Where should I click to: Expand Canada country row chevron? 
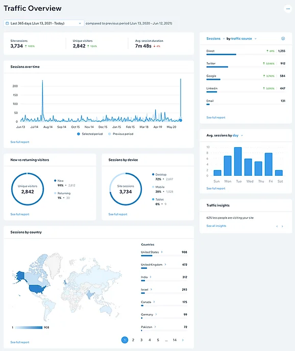point(154,302)
